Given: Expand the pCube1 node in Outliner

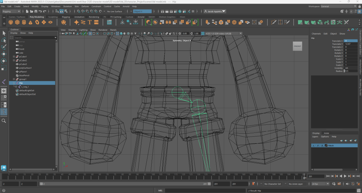Looking at the screenshot, I should (14, 57).
